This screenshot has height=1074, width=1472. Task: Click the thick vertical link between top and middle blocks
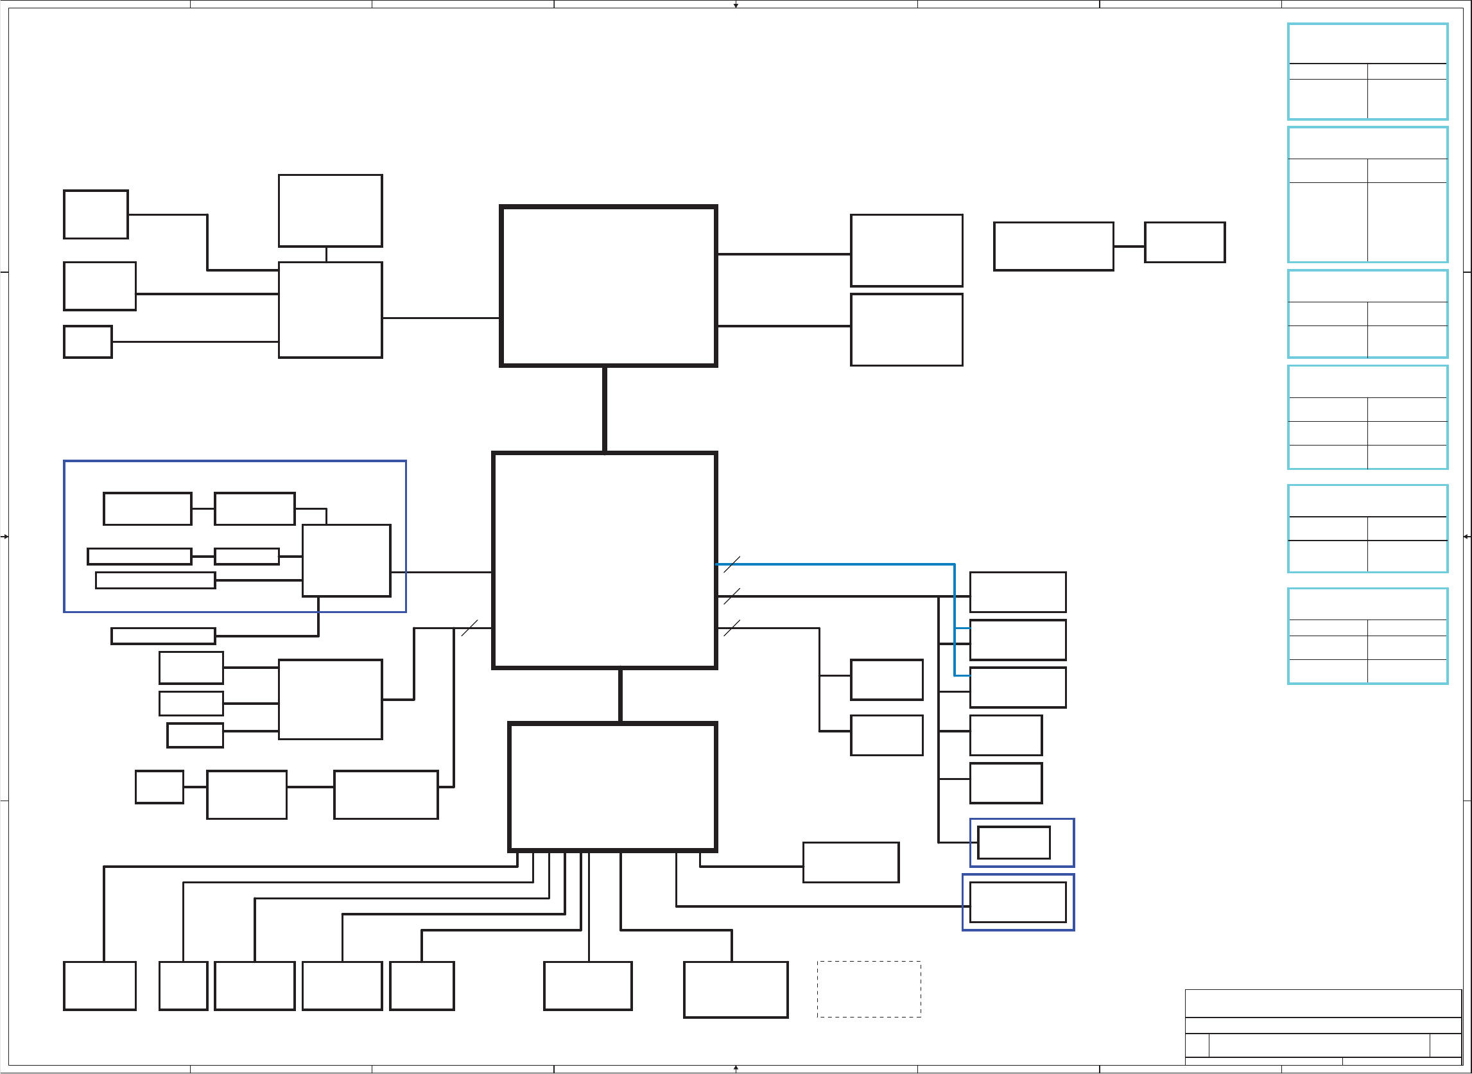pos(605,409)
